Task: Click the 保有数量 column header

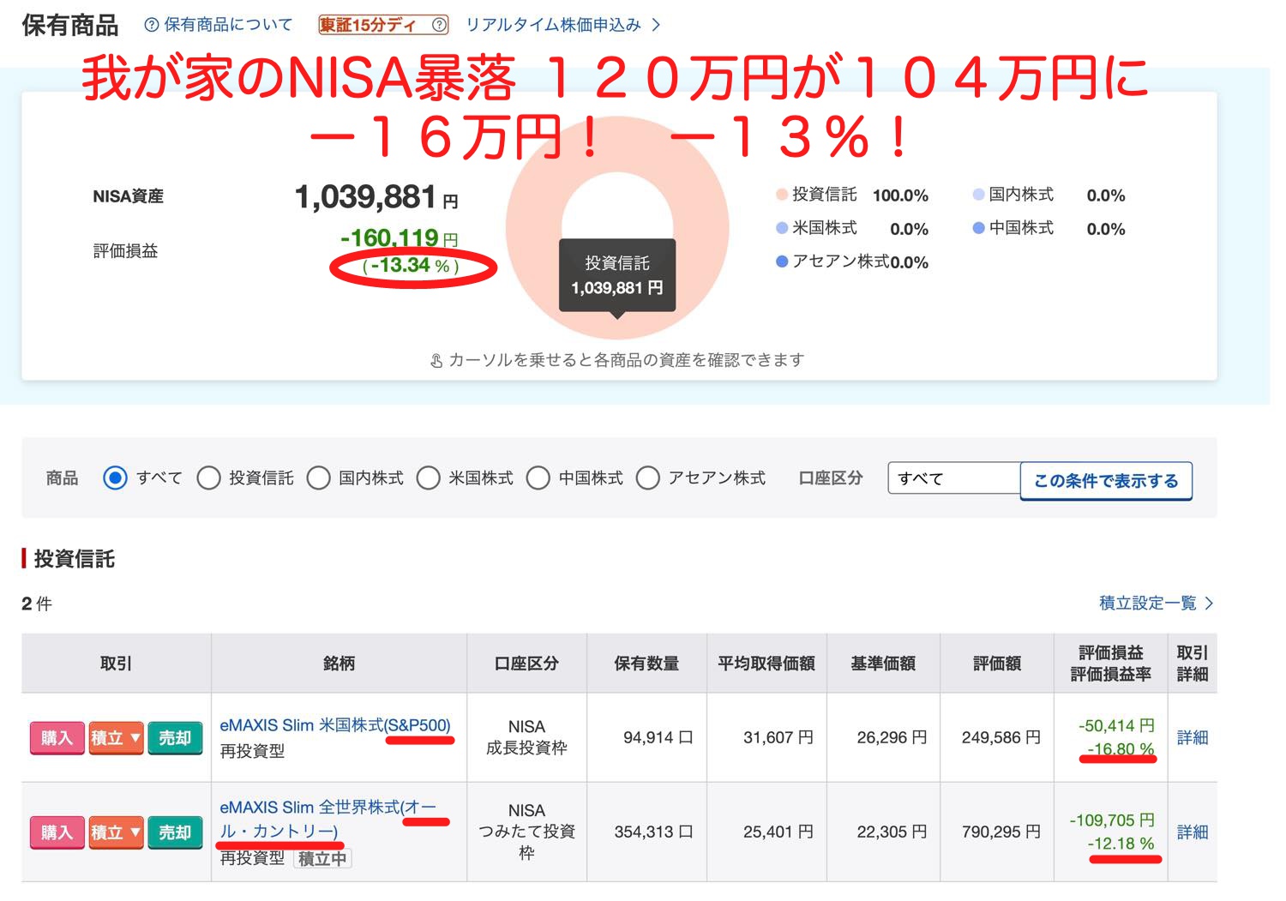Action: coord(646,663)
